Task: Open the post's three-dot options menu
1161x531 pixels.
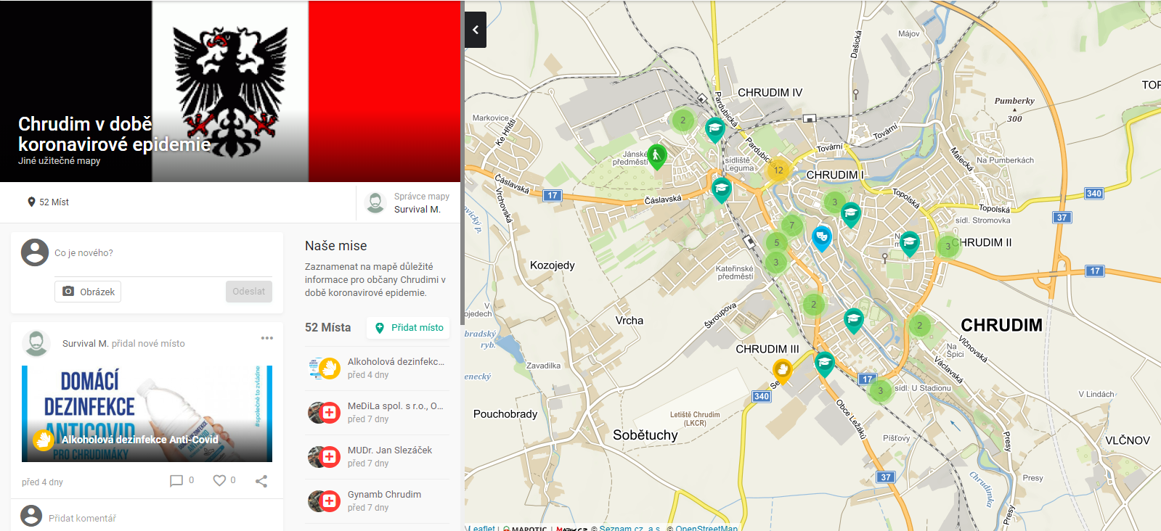Action: [267, 338]
